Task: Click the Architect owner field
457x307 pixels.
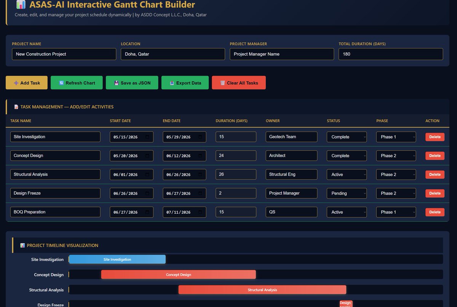Action: pos(291,155)
